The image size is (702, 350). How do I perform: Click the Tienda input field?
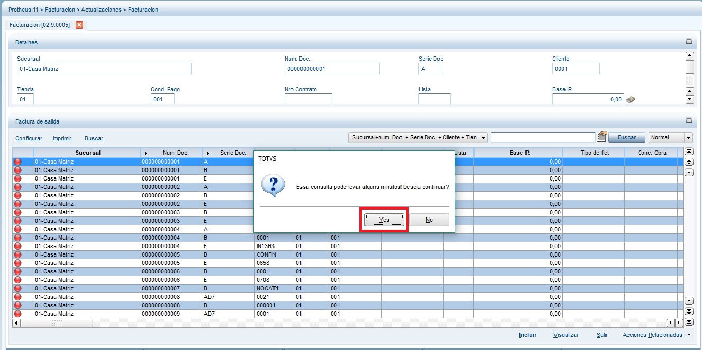click(x=25, y=99)
